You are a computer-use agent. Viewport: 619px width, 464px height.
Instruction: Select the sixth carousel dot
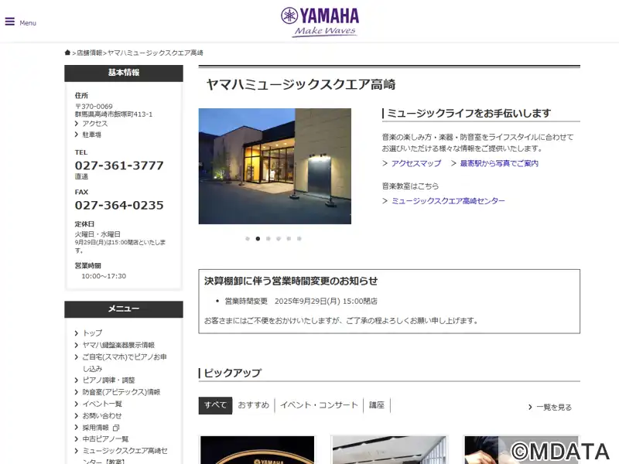coord(299,239)
